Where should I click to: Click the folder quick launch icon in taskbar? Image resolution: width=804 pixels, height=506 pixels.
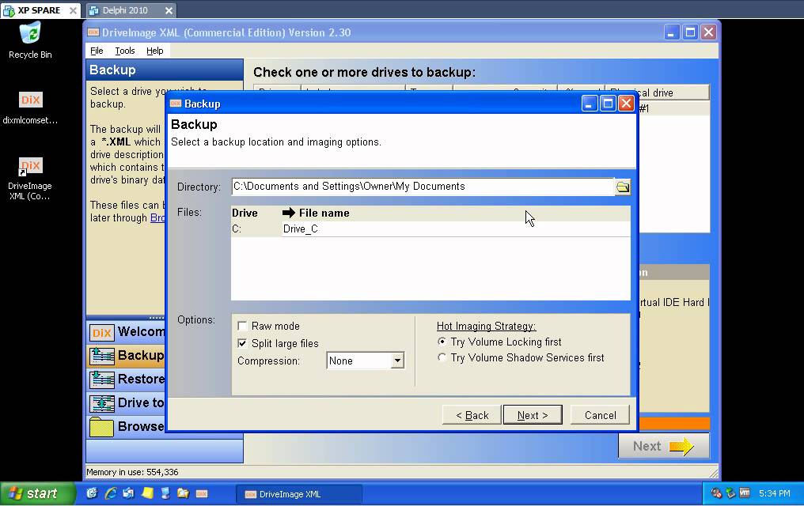183,493
